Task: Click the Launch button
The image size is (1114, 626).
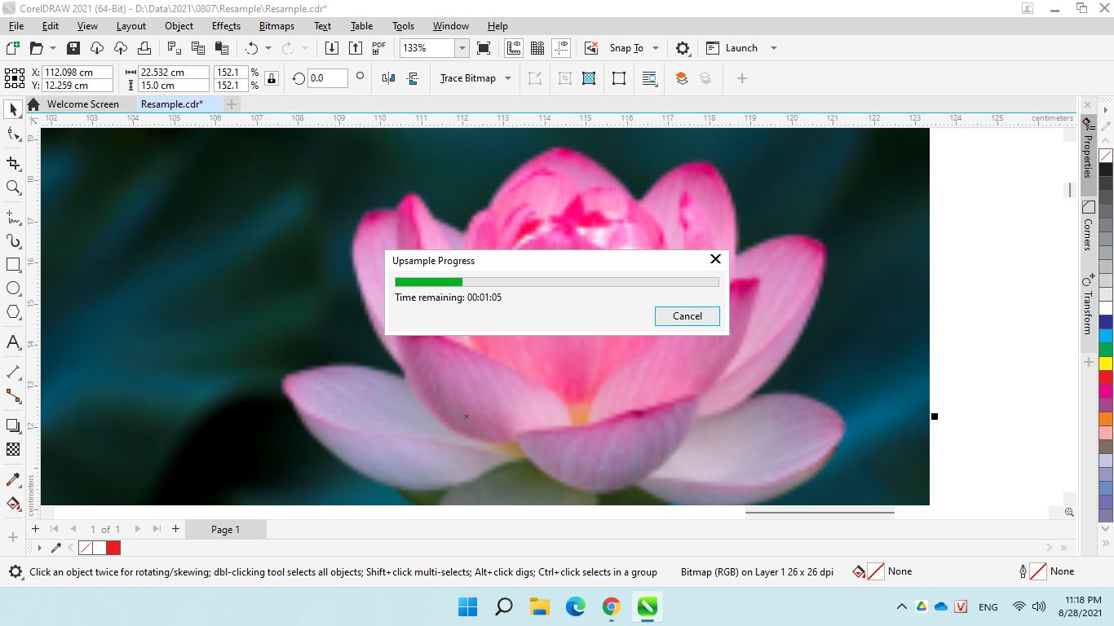Action: click(x=740, y=48)
